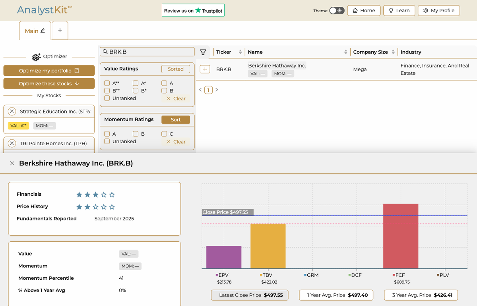This screenshot has width=477, height=306.
Task: Click the Sorted button in Value Ratings
Action: click(176, 69)
